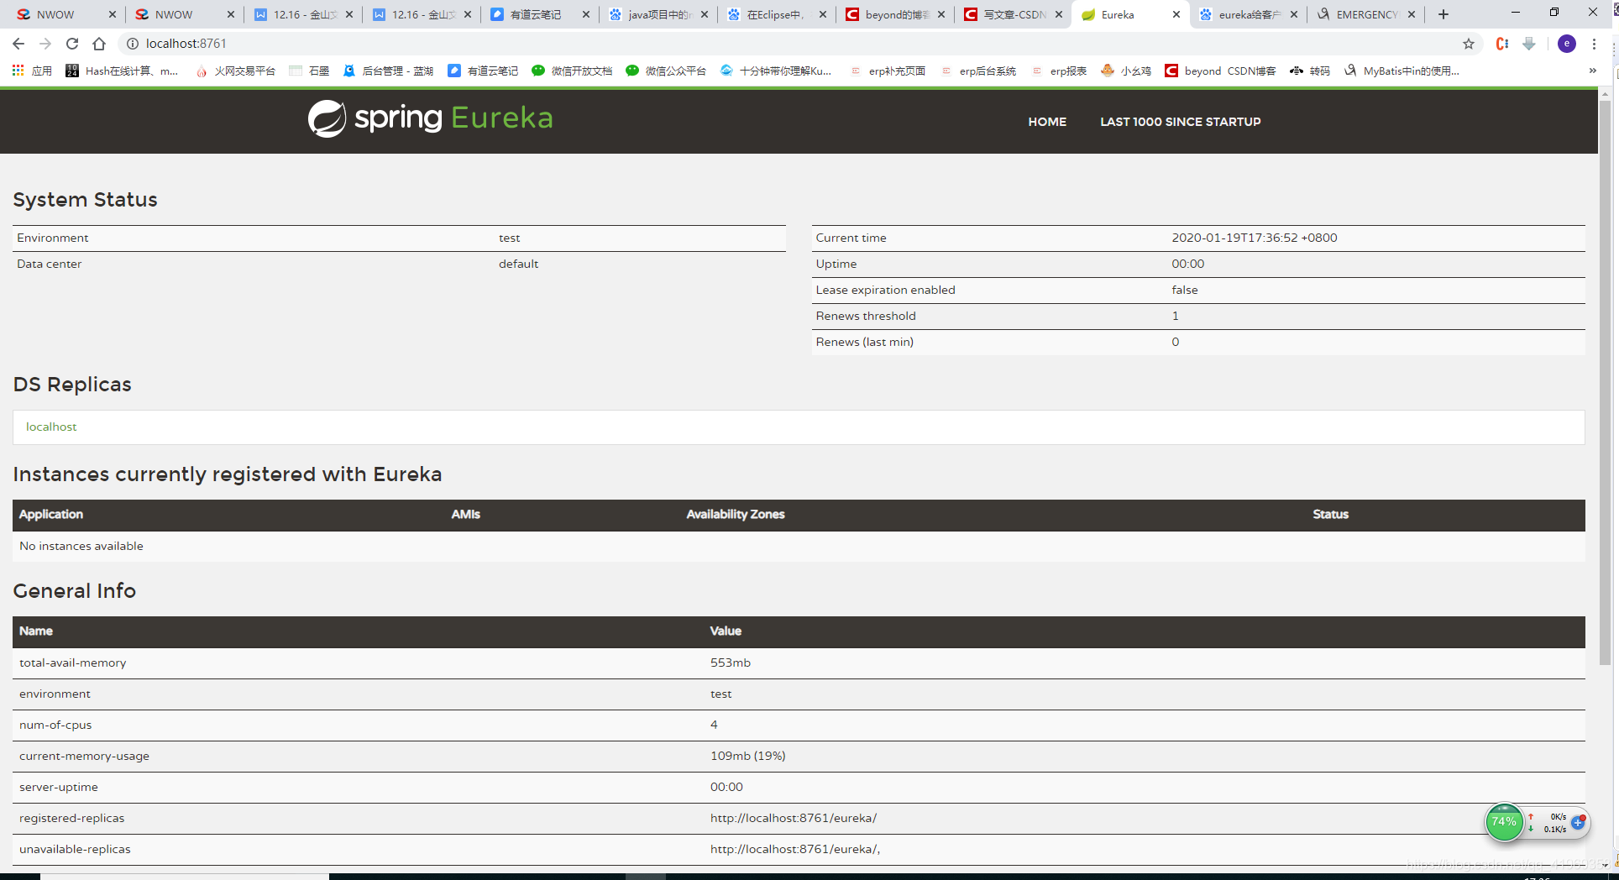This screenshot has height=880, width=1619.
Task: Open HOME in Eureka navigation
Action: click(x=1047, y=122)
